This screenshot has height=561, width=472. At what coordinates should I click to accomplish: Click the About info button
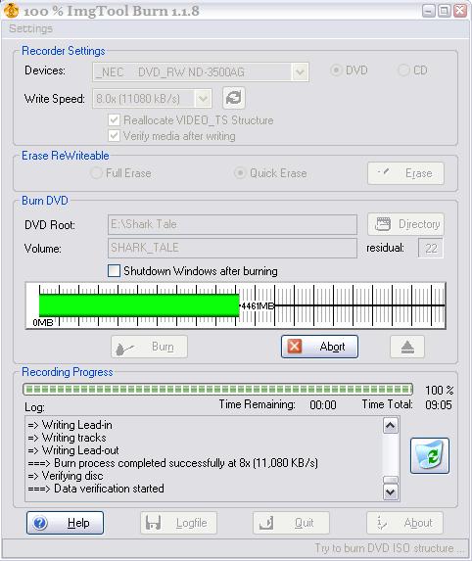404,523
